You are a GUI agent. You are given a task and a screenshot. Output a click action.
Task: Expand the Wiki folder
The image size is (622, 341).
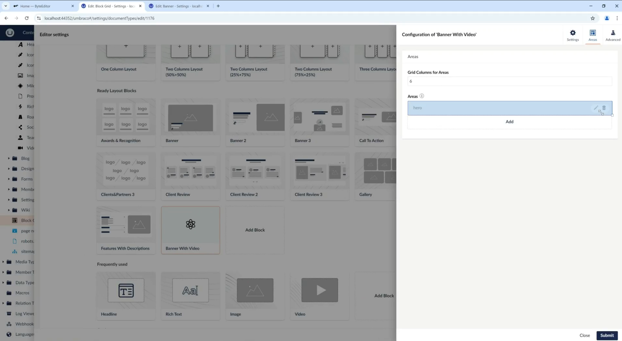click(9, 210)
